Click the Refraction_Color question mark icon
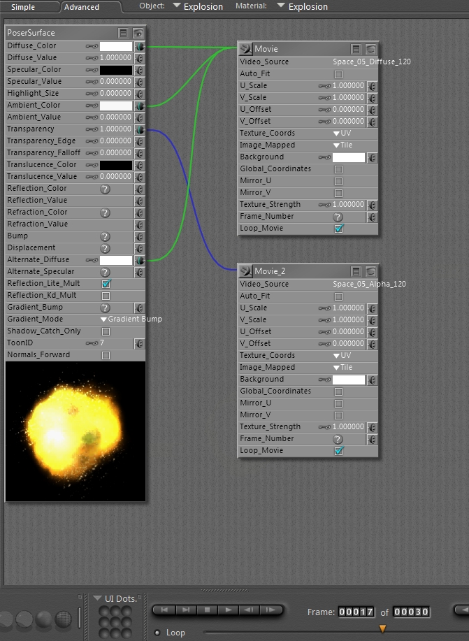Screen dimensions: 469x641 105,213
